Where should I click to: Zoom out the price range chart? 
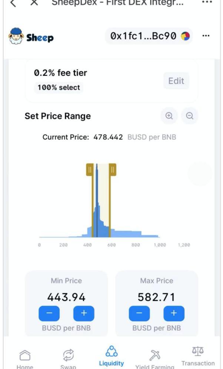pyautogui.click(x=190, y=116)
